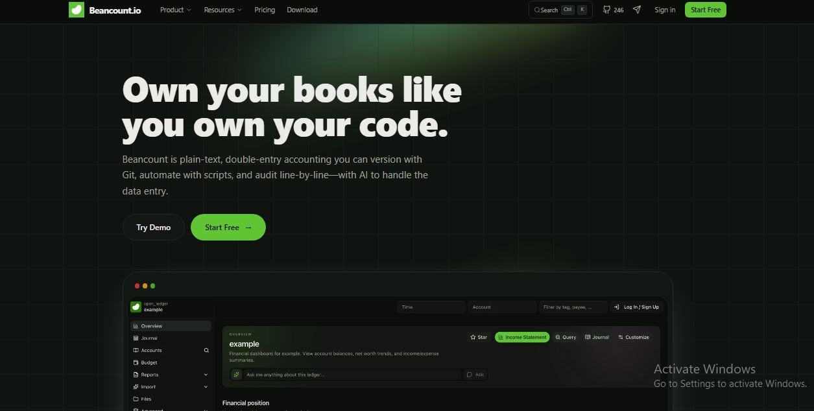
Task: Click the ledger logo next to example
Action: [x=136, y=307]
